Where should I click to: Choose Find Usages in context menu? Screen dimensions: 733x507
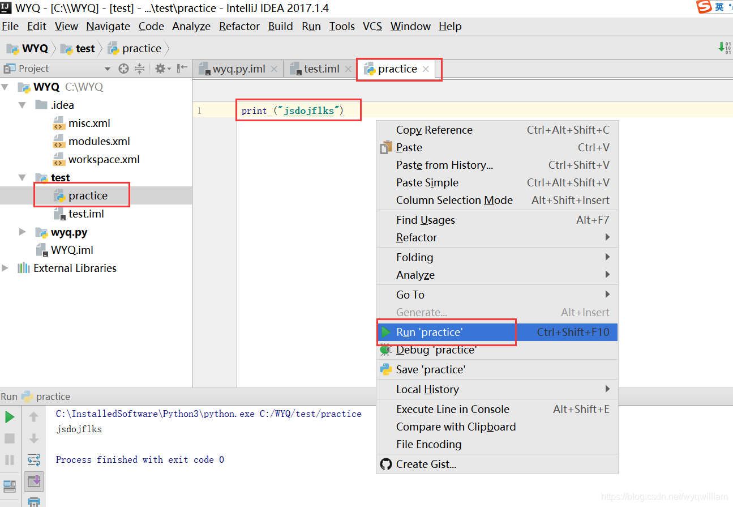(497, 220)
